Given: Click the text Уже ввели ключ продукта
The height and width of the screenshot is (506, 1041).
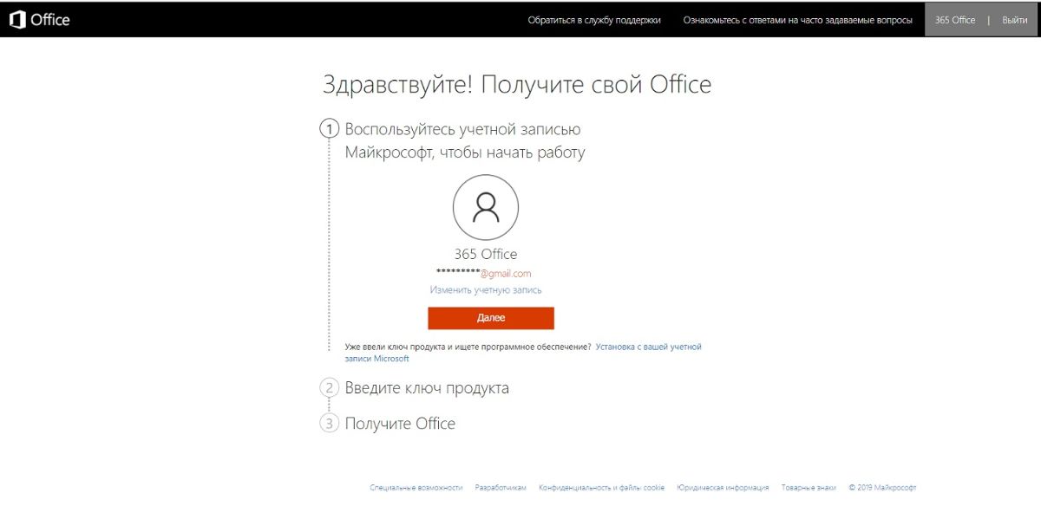Looking at the screenshot, I should [468, 347].
